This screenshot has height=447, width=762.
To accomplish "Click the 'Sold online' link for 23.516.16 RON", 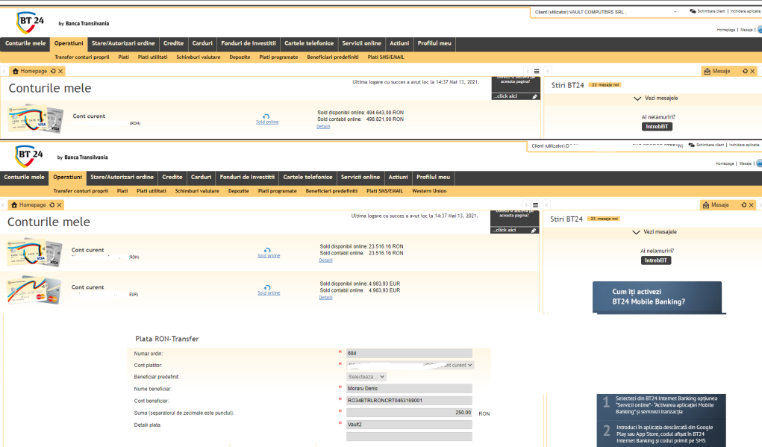I will click(x=269, y=255).
